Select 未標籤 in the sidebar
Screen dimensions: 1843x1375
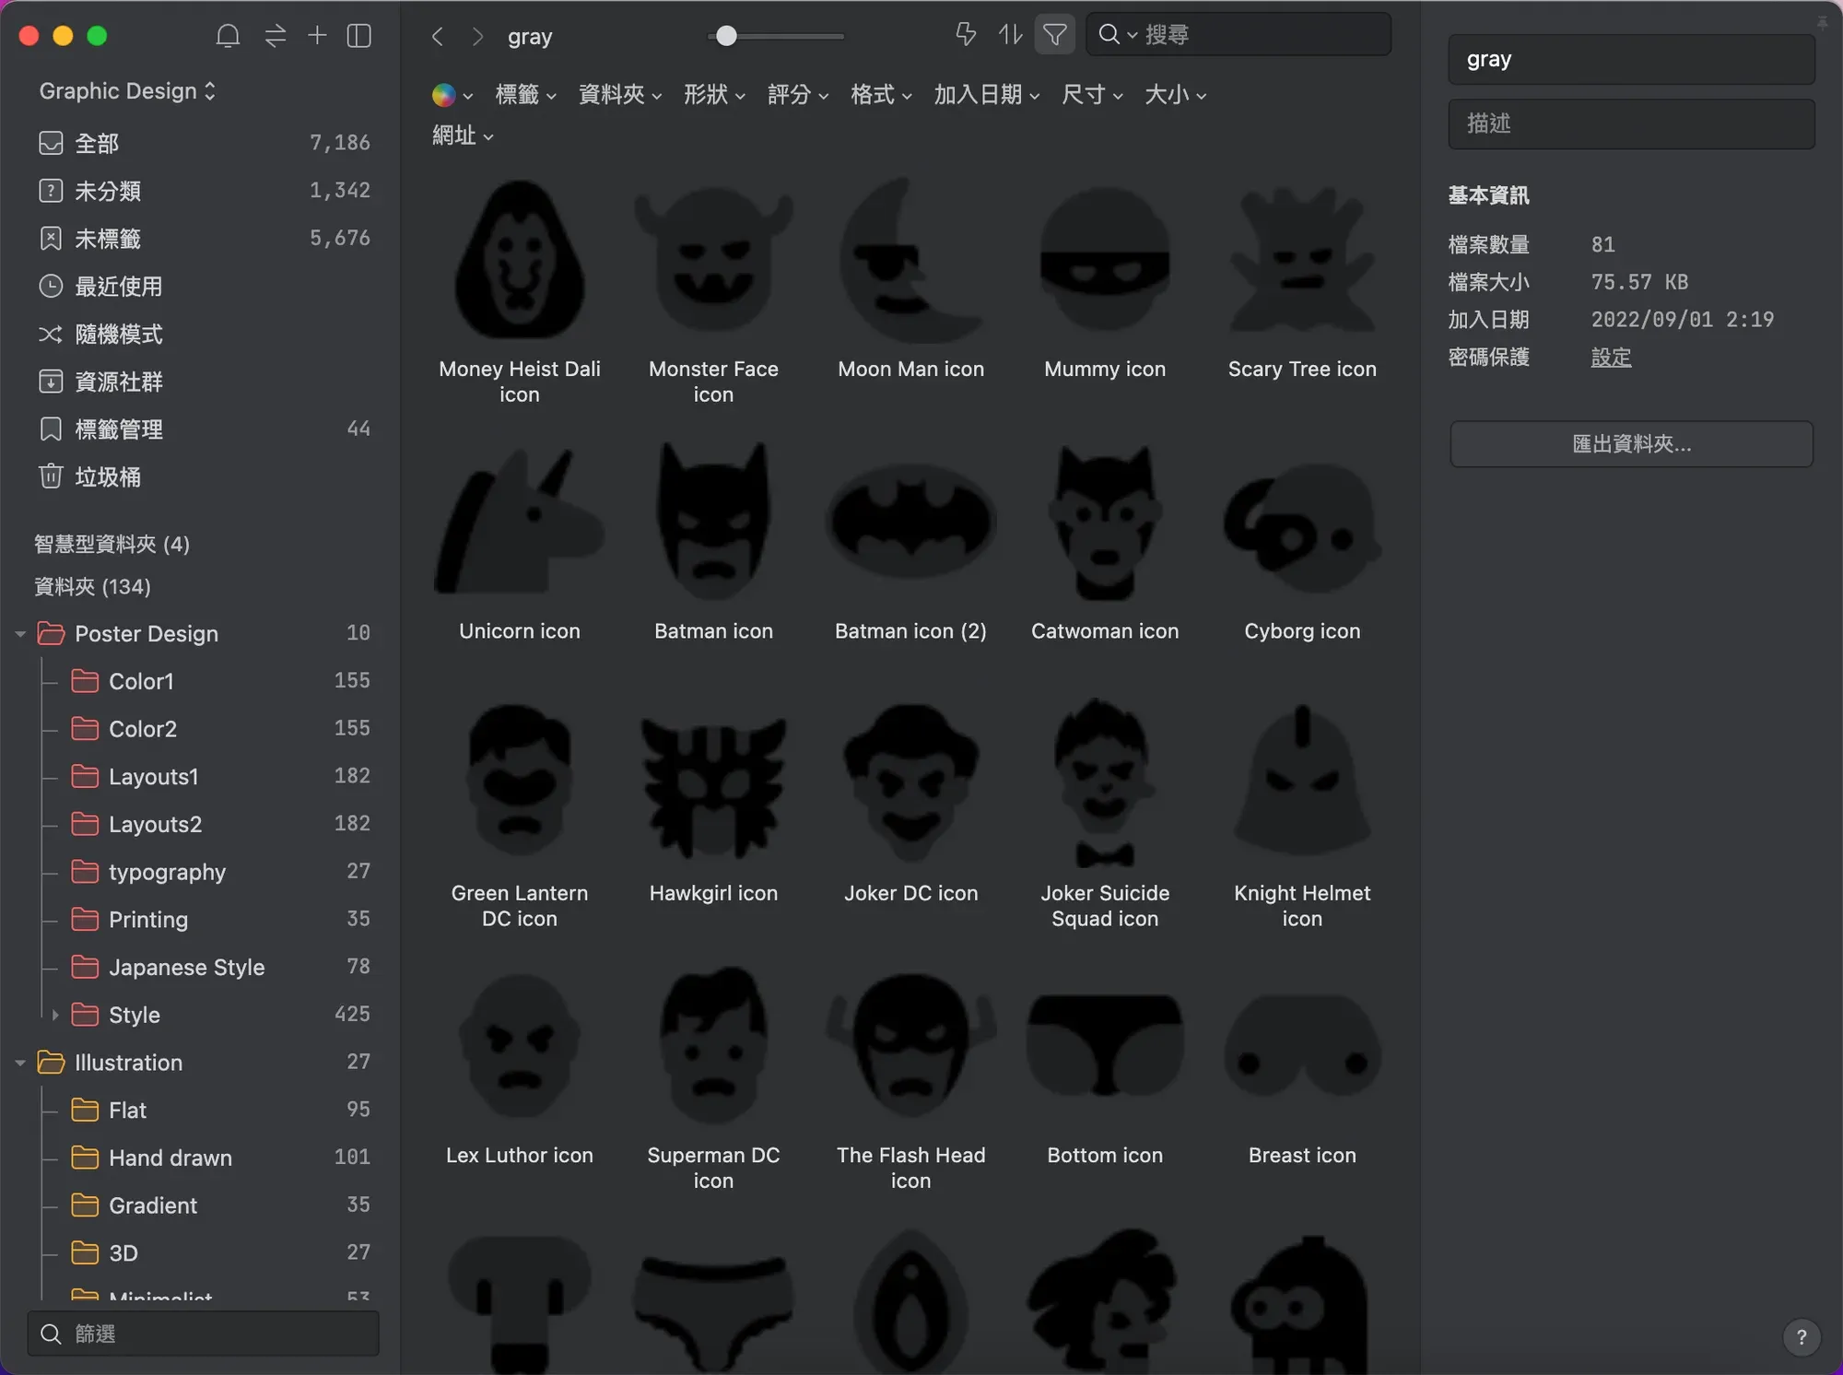click(203, 239)
